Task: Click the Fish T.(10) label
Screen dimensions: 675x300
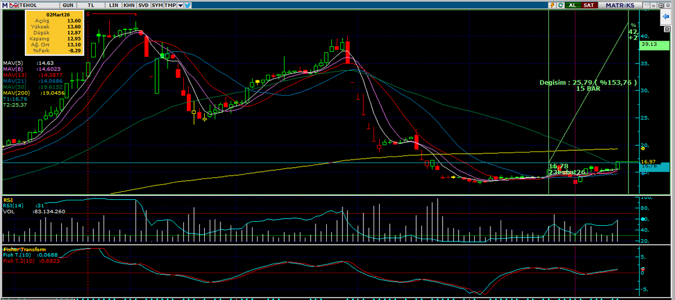Action: [x=31, y=255]
